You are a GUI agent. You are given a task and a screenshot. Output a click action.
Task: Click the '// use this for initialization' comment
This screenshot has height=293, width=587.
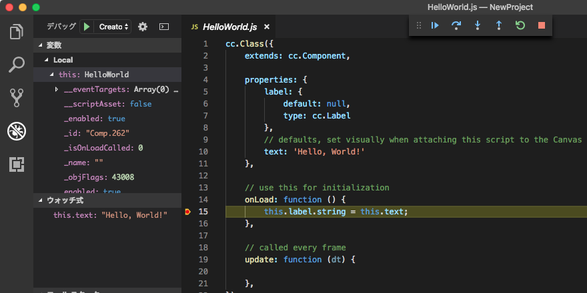tap(317, 188)
